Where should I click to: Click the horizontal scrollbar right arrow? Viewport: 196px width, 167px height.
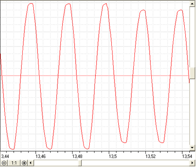click(192, 163)
